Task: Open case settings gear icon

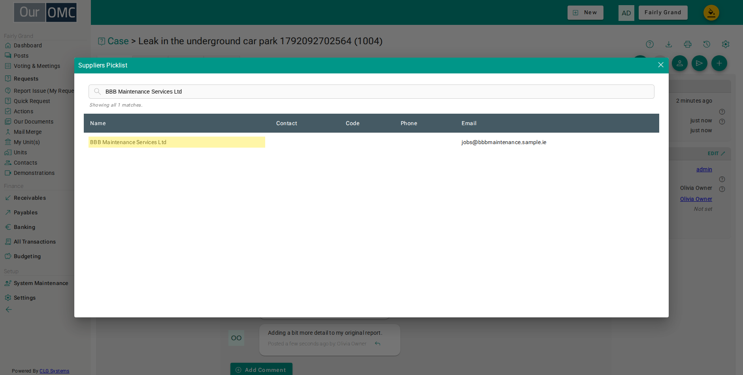Action: click(726, 44)
